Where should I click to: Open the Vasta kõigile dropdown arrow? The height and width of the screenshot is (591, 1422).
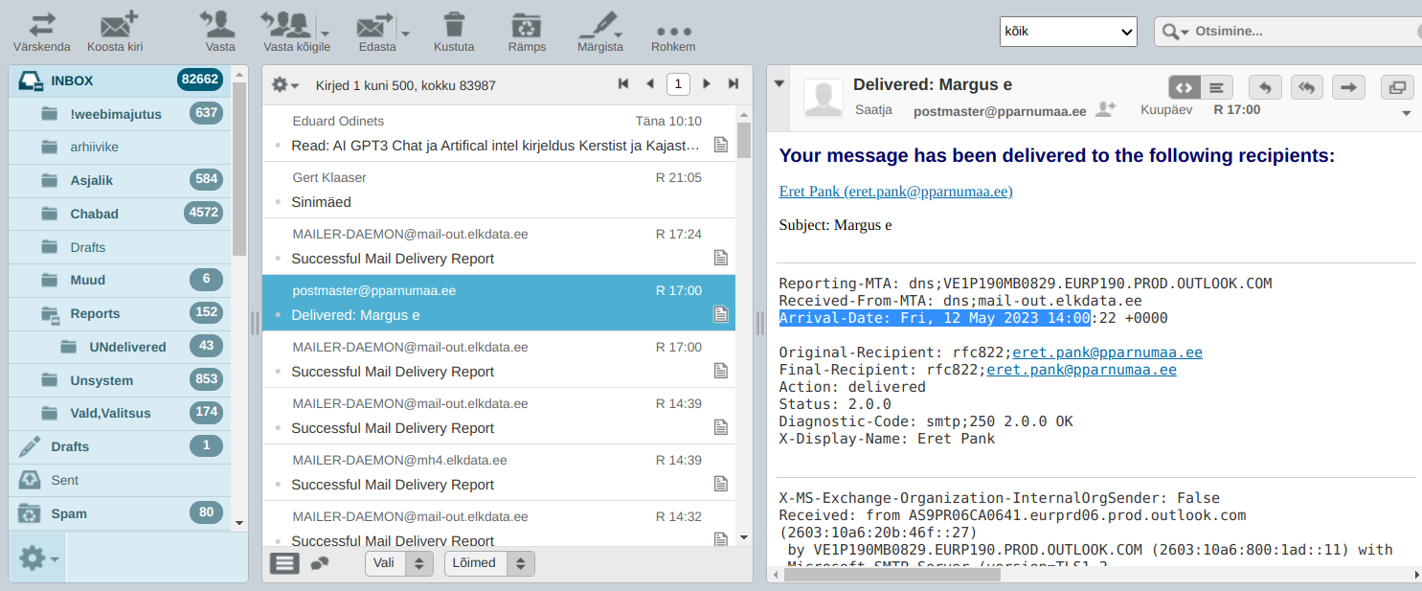tap(326, 33)
